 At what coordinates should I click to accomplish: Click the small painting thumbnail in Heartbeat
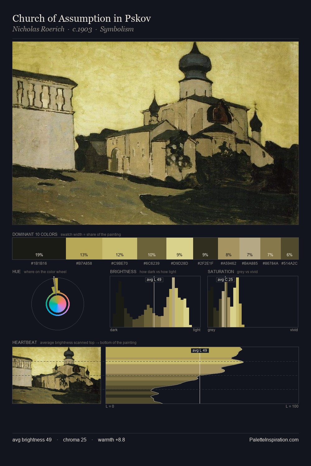pyautogui.click(x=57, y=375)
